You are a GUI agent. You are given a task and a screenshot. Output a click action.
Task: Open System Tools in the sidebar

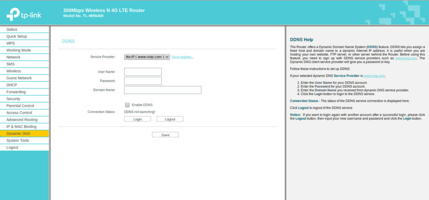pos(18,140)
